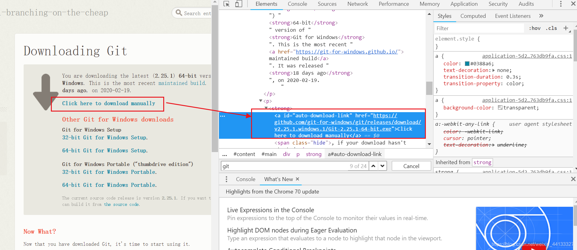Screen dimensions: 577x250
Task: Activate the inspect element picker icon
Action: coord(227,4)
